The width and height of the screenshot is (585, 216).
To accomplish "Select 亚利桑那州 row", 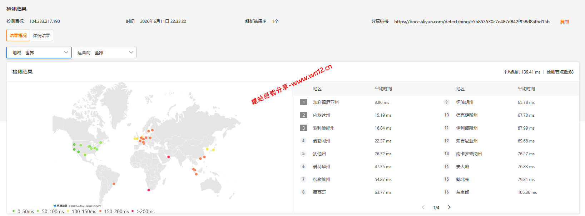I will click(365, 128).
